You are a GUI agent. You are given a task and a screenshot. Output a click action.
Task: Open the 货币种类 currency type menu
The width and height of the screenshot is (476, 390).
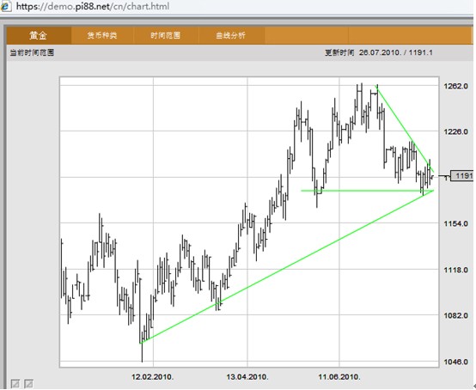click(102, 35)
